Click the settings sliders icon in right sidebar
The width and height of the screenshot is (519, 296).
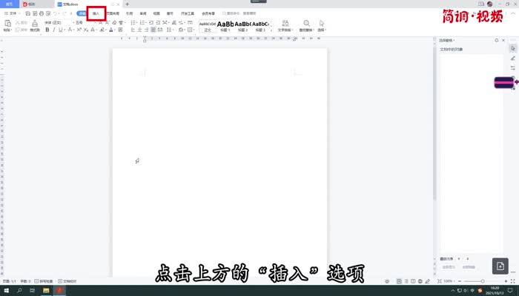pos(512,68)
